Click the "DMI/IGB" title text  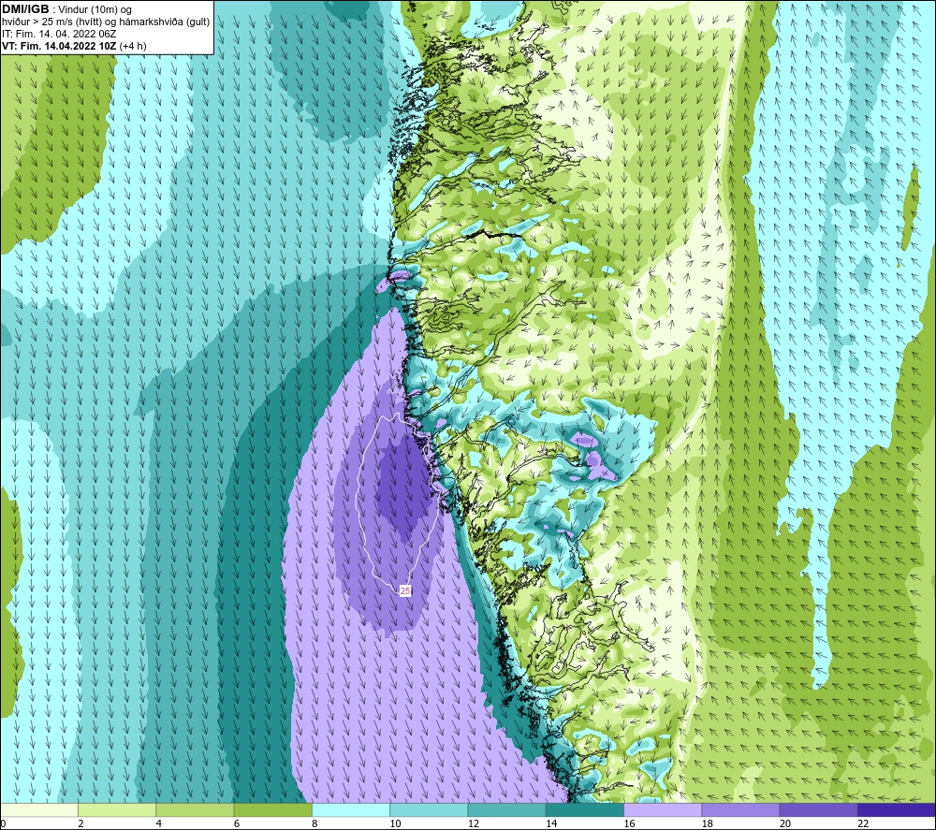tap(25, 9)
